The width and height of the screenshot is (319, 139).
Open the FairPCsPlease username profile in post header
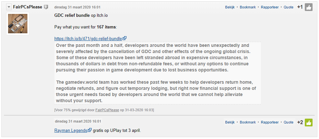click(27, 7)
